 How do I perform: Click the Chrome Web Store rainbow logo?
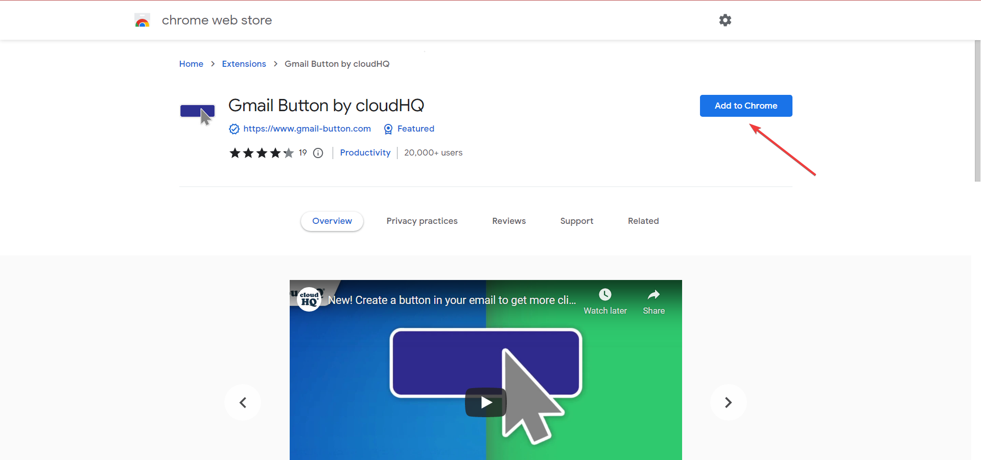coord(142,20)
